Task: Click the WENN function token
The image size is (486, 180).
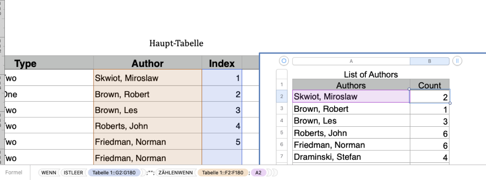Action: click(49, 173)
